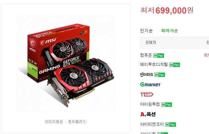This screenshot has height=134, width=209.
Task: Open the A.옥션 logo seller link
Action: tap(148, 114)
